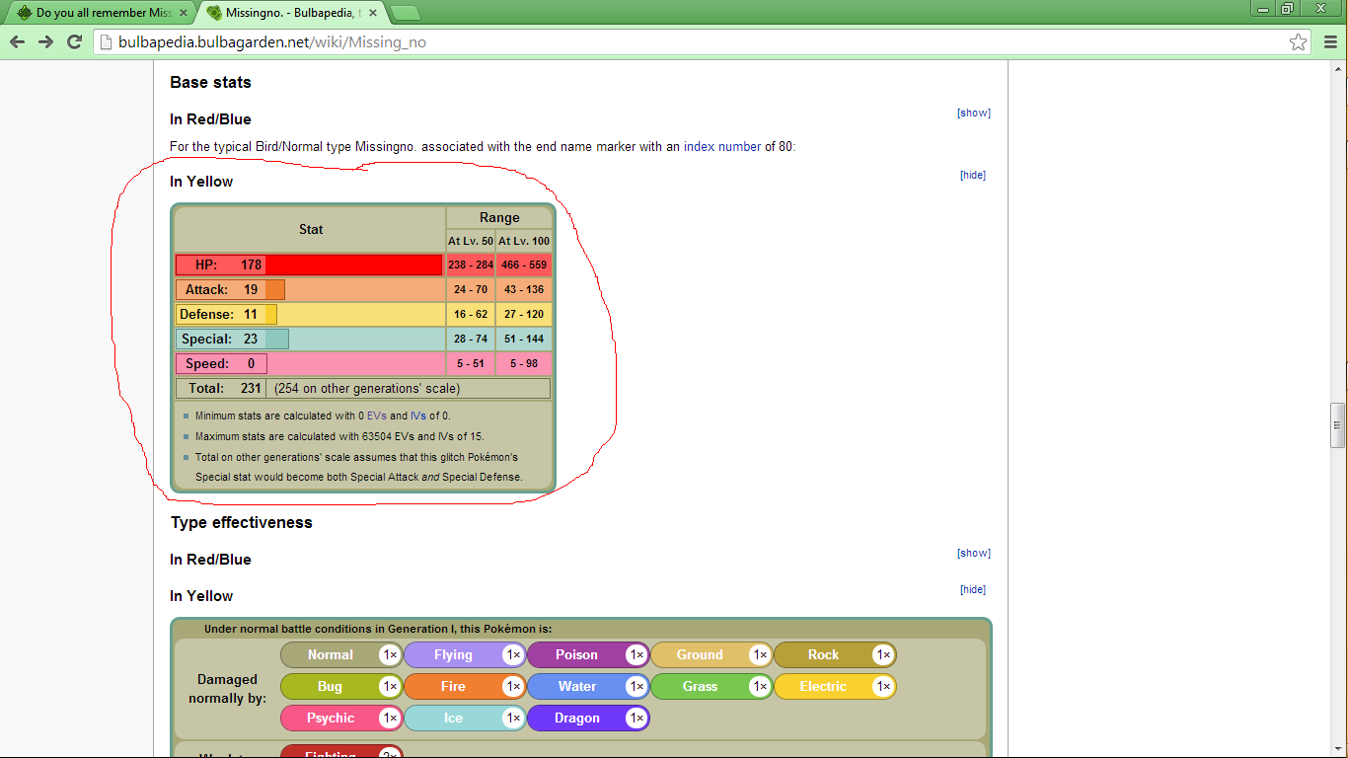
Task: Click the 'At Lv. 100' column header
Action: coord(524,241)
